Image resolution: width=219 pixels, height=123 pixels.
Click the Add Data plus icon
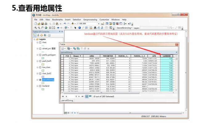coord(72,24)
